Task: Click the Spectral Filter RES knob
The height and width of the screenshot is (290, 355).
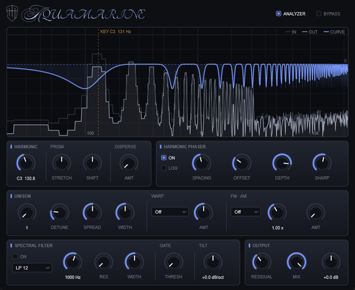Action: point(104,262)
